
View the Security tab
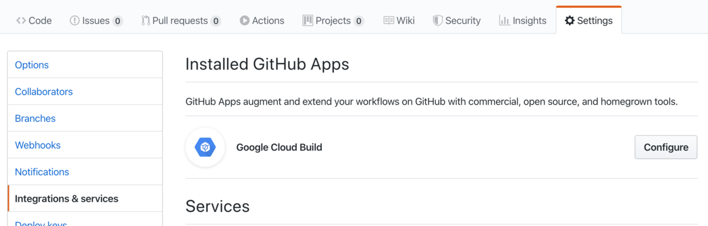coord(457,21)
